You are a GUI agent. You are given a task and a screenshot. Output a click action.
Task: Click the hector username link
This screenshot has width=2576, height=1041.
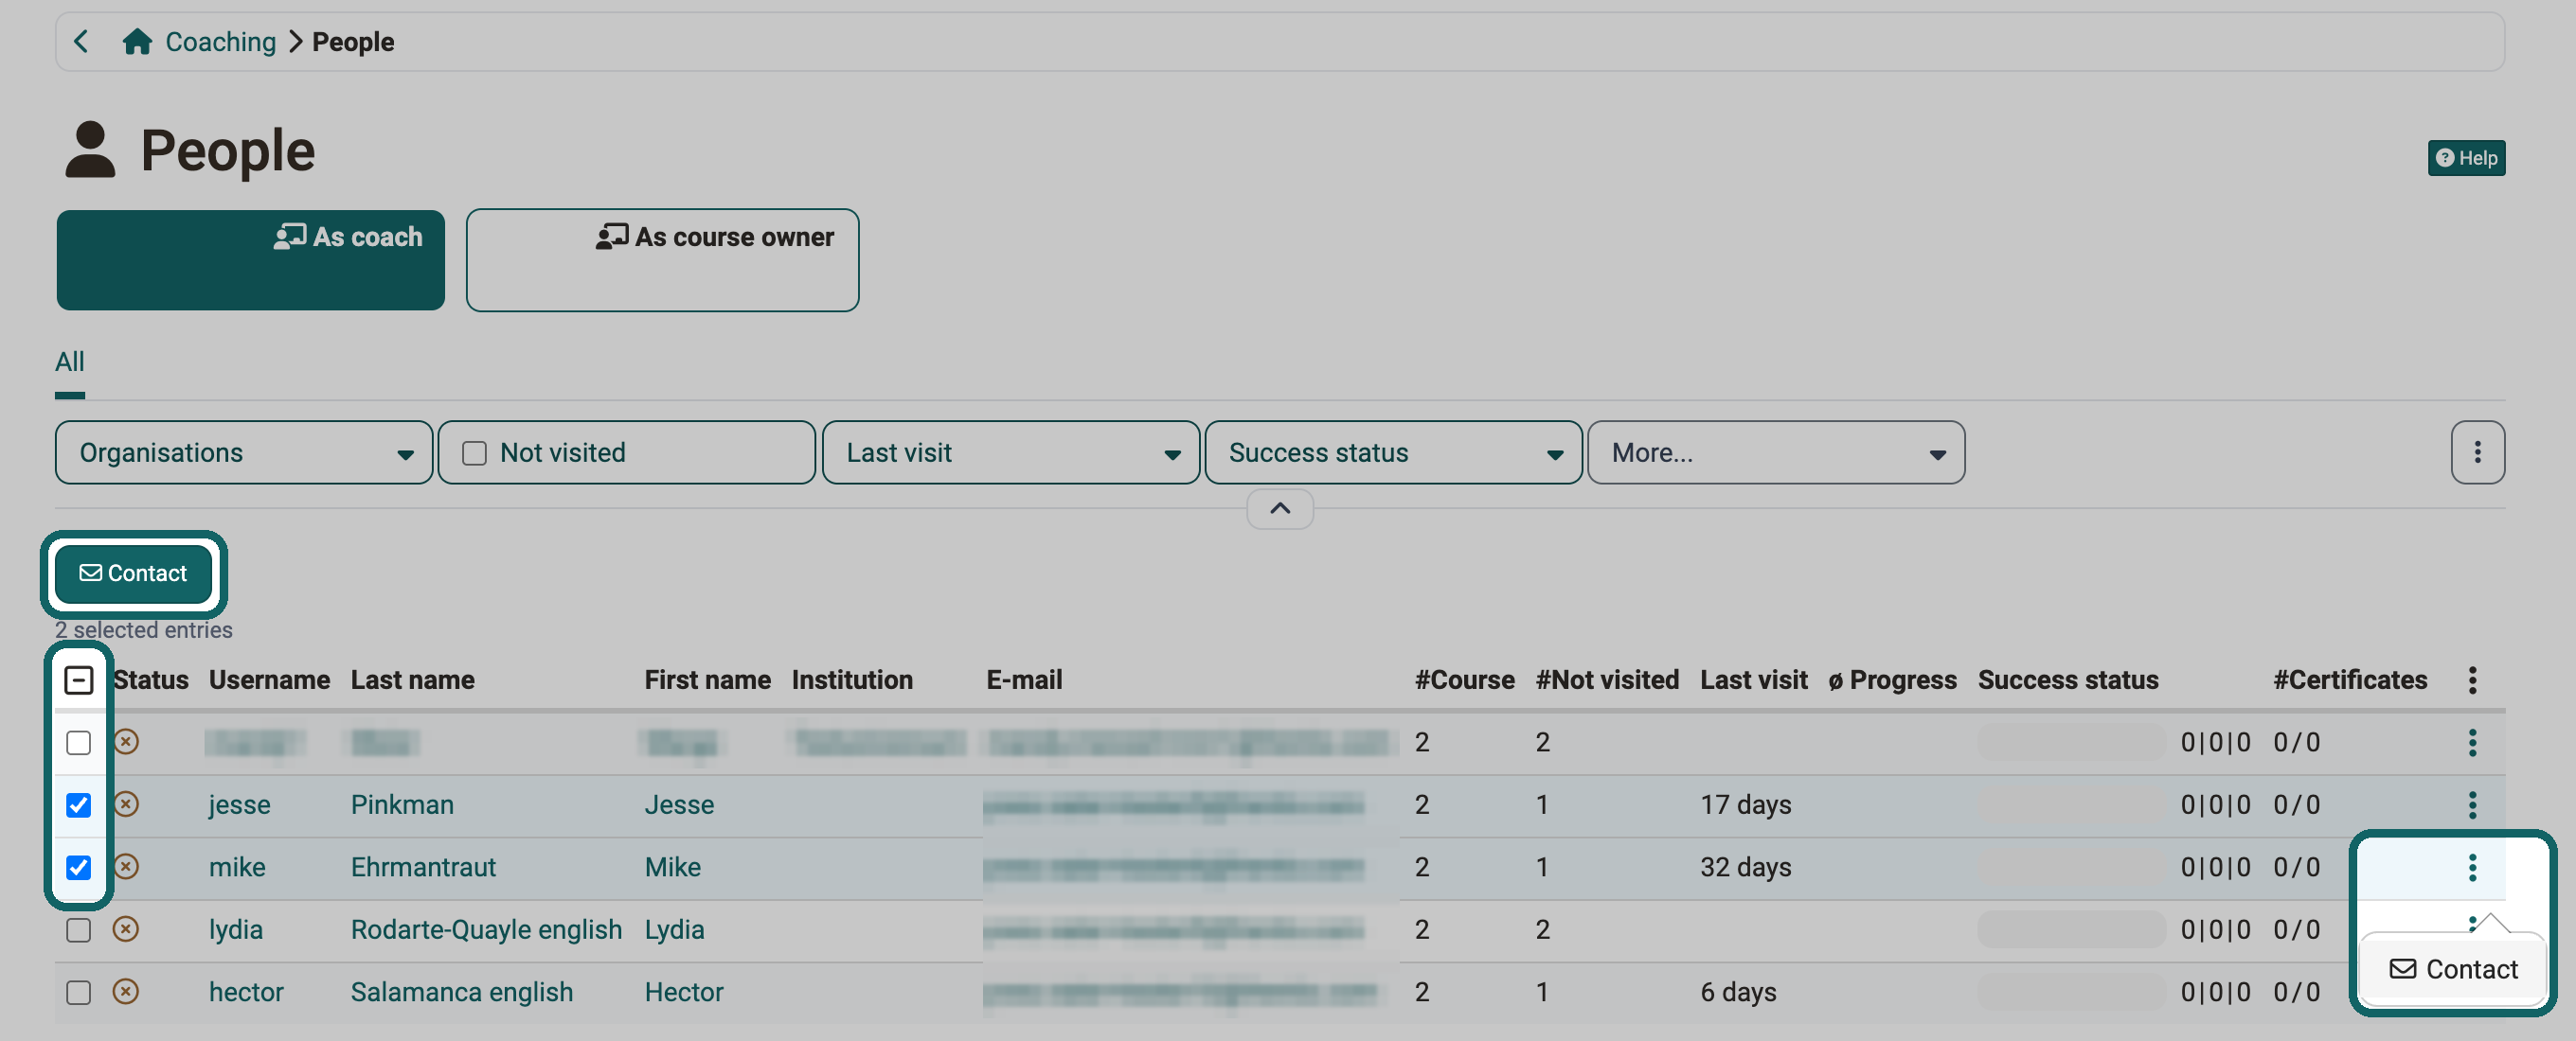pyautogui.click(x=246, y=992)
